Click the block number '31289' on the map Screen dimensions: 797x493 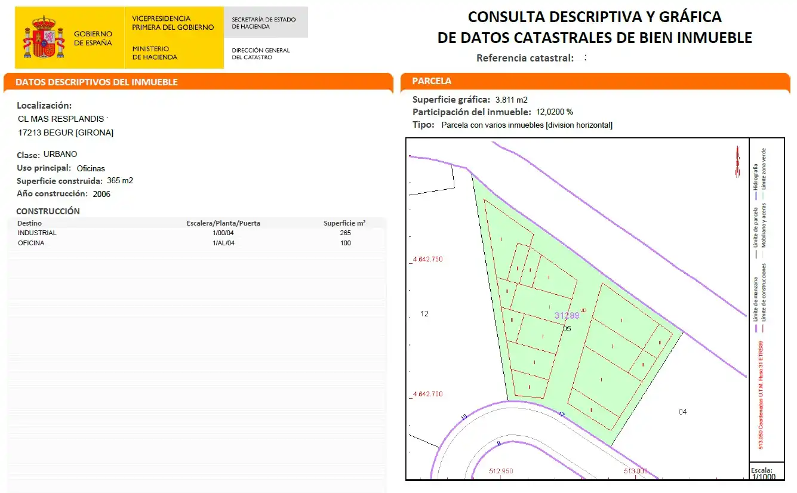[567, 315]
